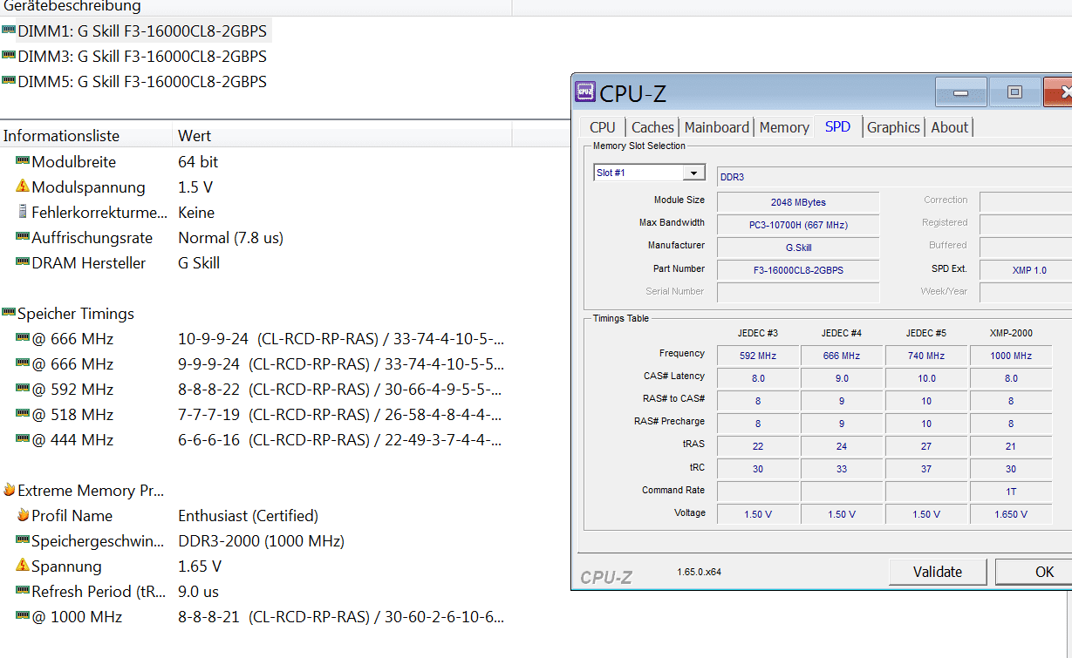1072x658 pixels.
Task: Click the DIMM5 memory module icon
Action: point(9,81)
